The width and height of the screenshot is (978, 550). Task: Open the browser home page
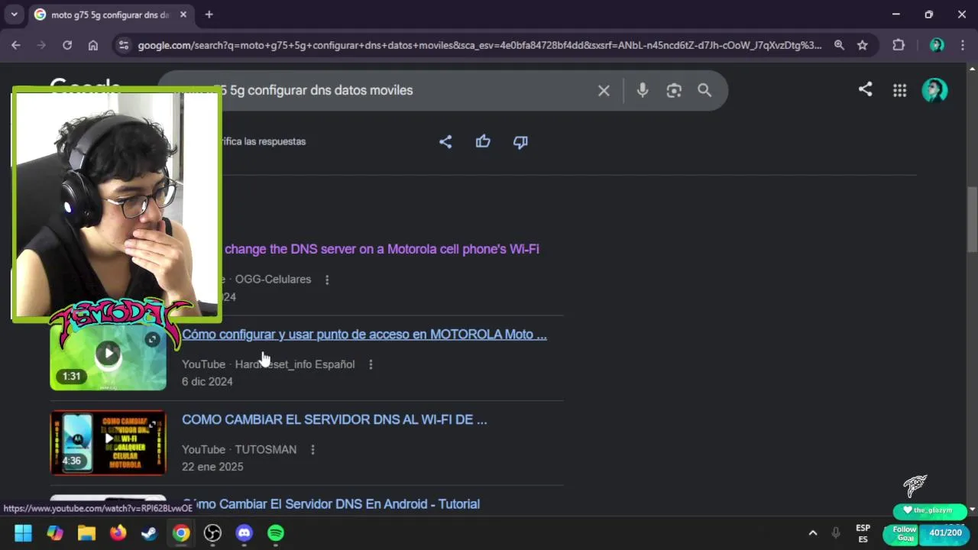(93, 45)
